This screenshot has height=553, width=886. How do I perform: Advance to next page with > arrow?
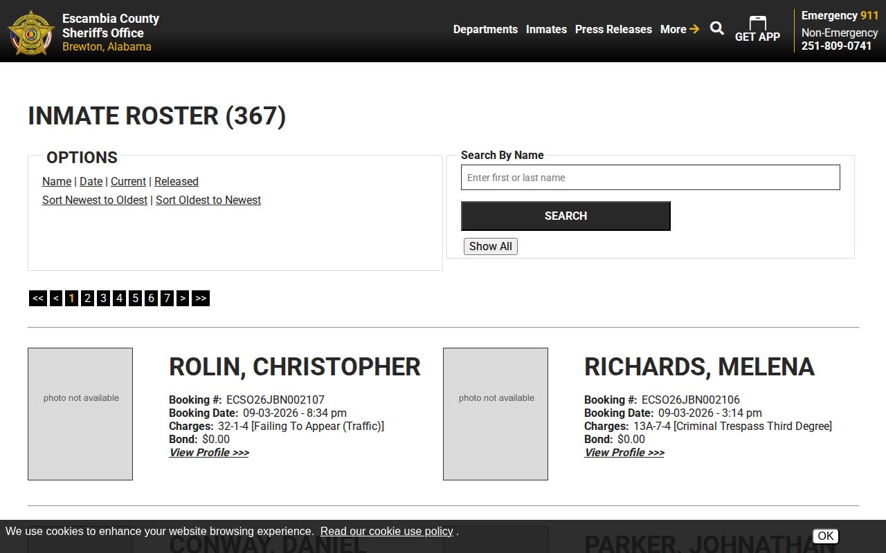click(x=183, y=298)
